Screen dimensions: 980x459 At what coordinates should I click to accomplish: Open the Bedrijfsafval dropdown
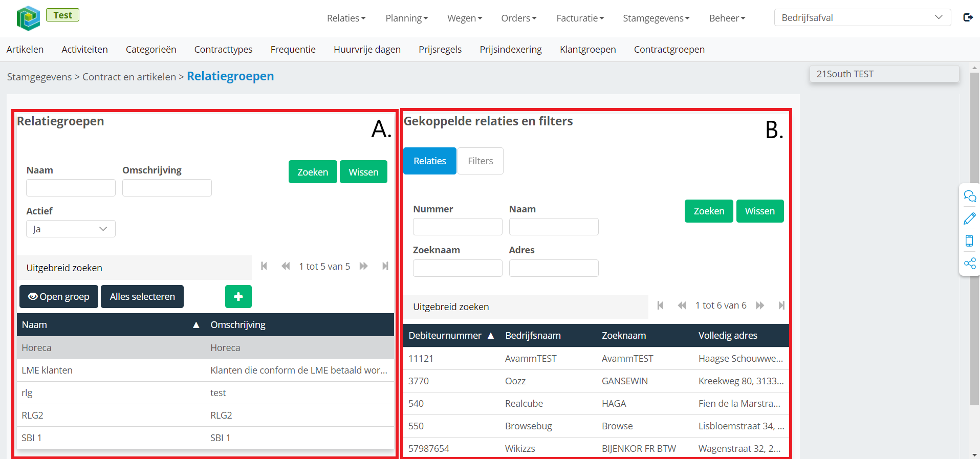tap(862, 17)
